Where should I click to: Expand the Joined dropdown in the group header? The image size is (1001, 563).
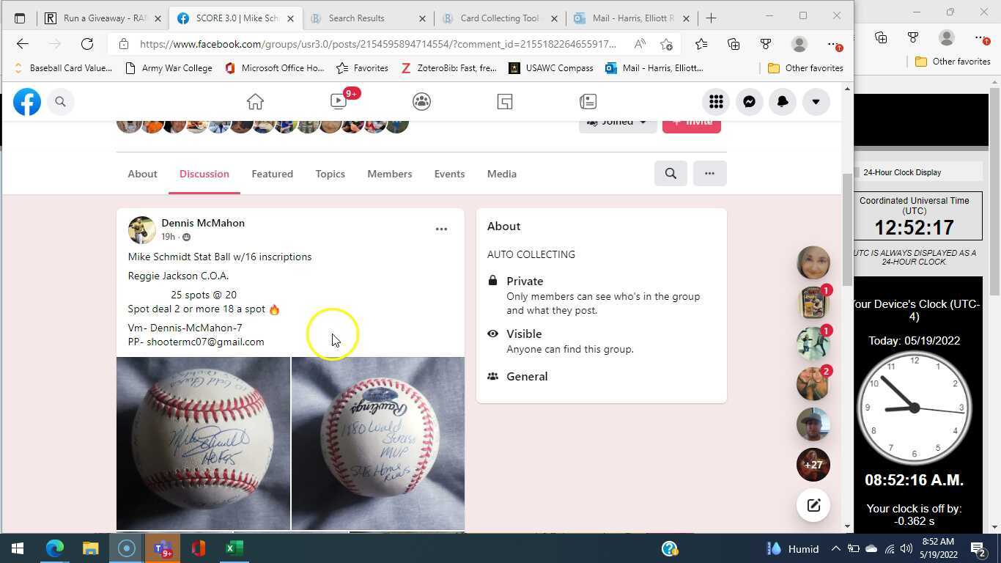[617, 121]
